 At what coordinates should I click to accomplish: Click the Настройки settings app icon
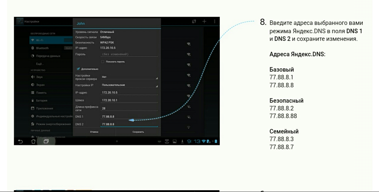tap(20, 22)
